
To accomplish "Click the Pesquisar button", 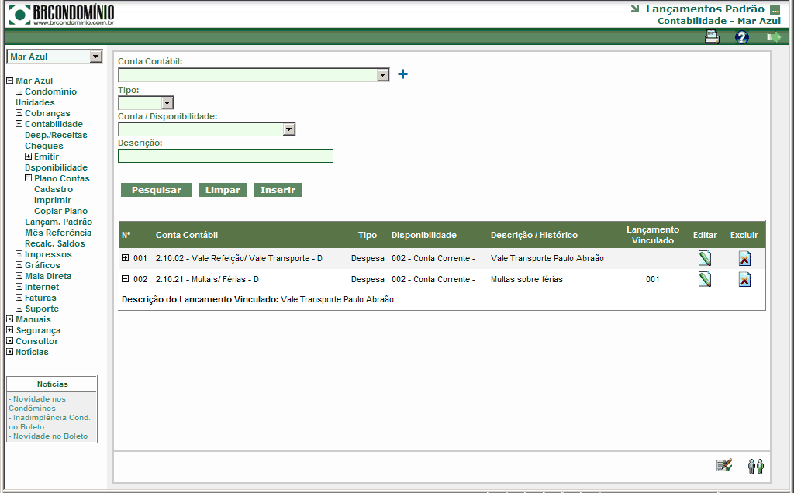I will coord(157,190).
